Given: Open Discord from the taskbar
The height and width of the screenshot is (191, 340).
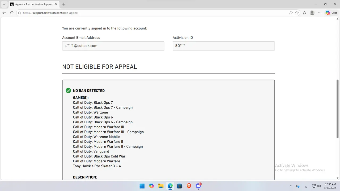Looking at the screenshot, I should tap(198, 186).
